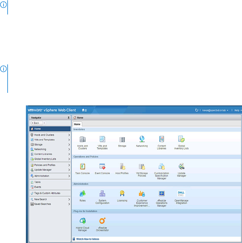This screenshot has height=243, width=242.
Task: Open VMs and Templates inventory icon
Action: pyautogui.click(x=102, y=139)
